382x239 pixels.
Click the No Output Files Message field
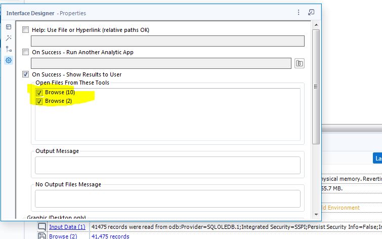click(x=167, y=198)
